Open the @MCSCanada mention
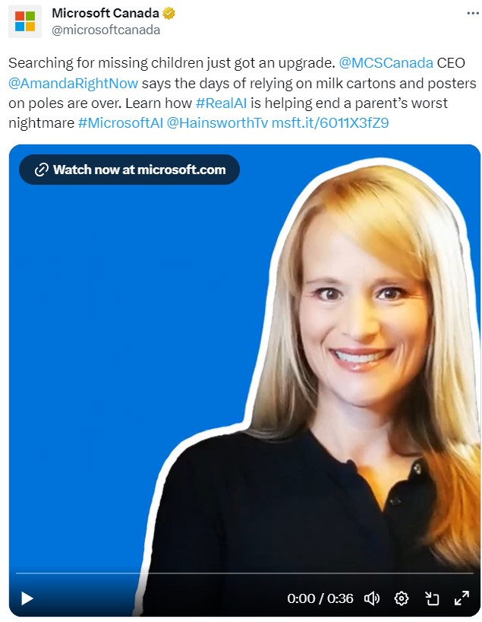The image size is (482, 622). [386, 63]
